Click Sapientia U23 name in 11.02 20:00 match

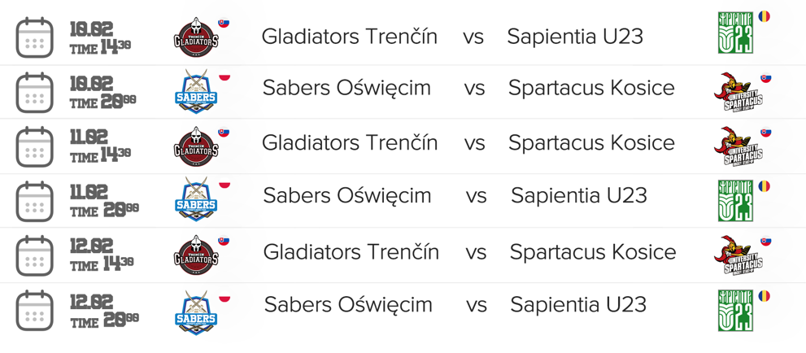(x=579, y=196)
